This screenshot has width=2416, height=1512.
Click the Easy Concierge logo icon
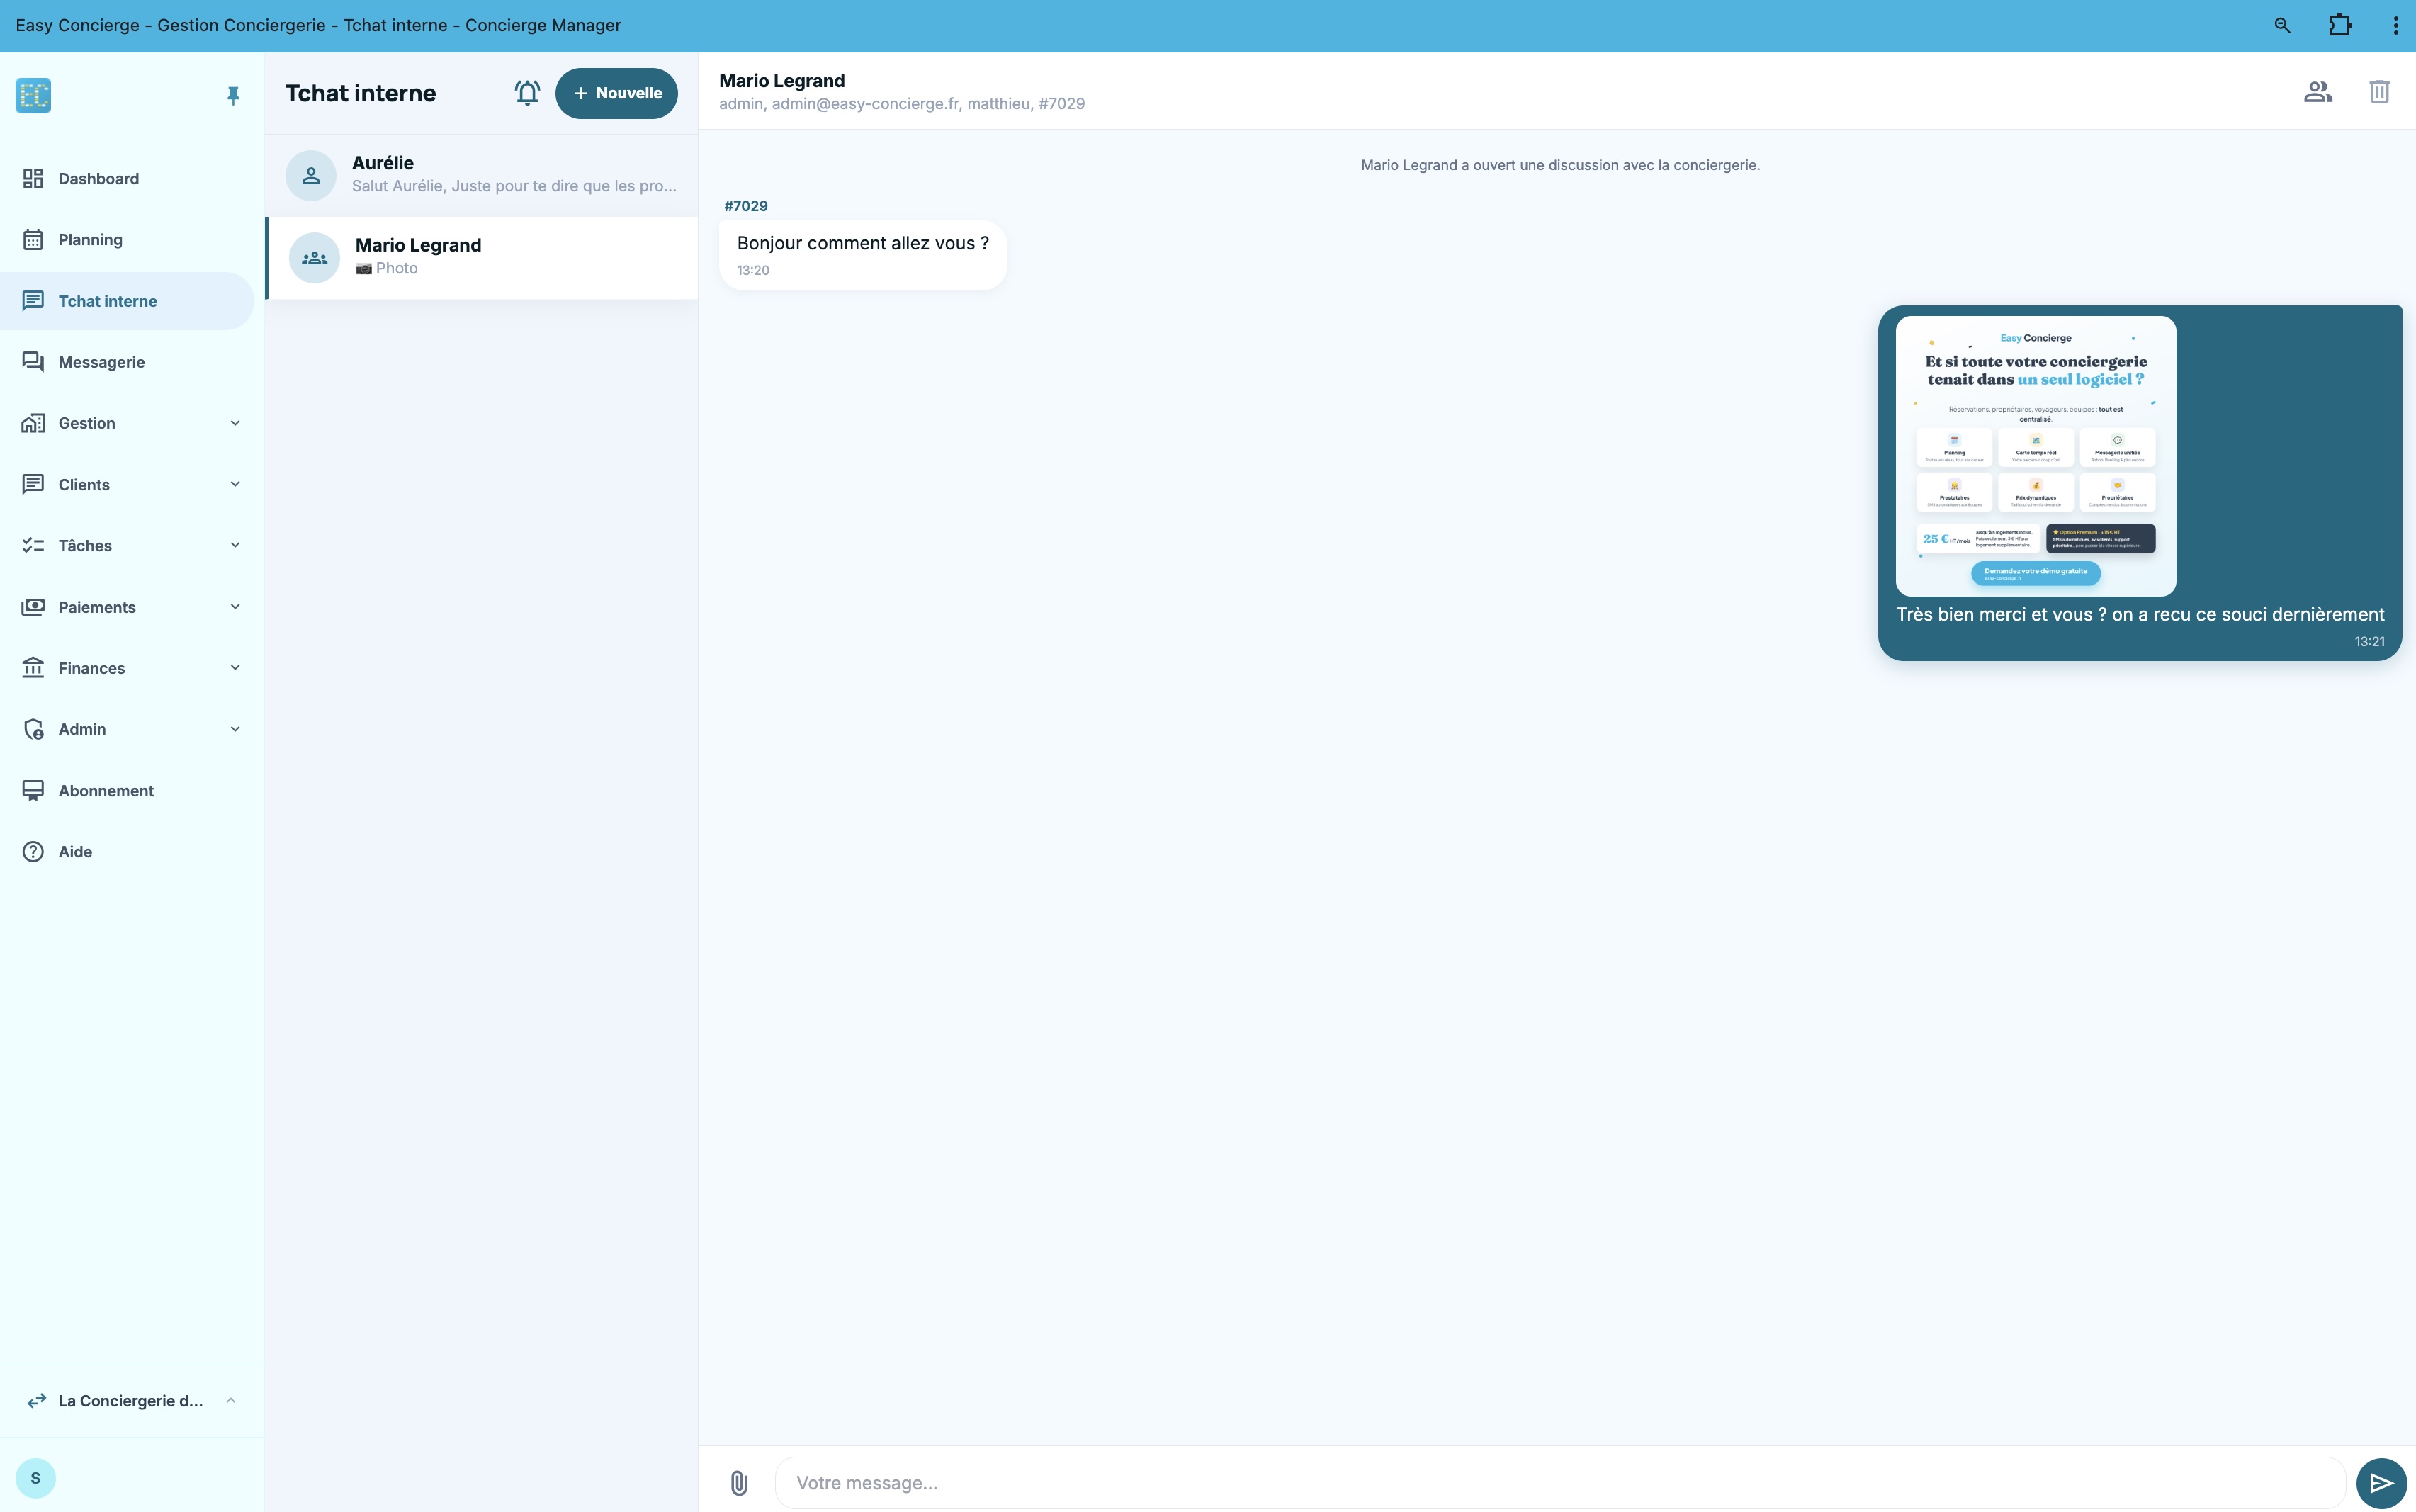[x=33, y=96]
